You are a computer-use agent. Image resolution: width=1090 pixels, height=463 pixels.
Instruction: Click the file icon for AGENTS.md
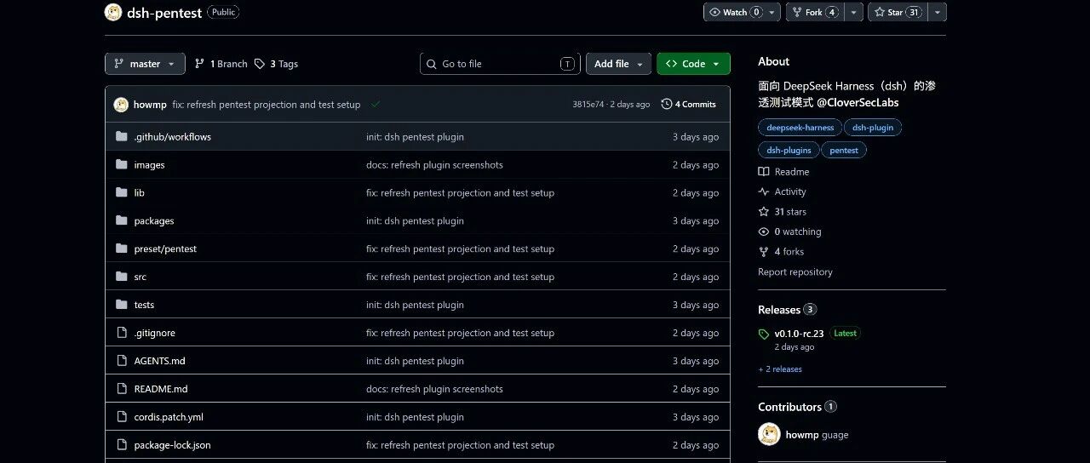point(121,361)
